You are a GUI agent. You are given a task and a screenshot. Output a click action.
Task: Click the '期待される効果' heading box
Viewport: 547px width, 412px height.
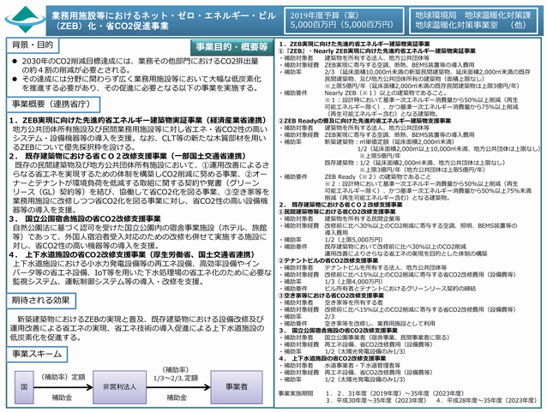(x=41, y=301)
